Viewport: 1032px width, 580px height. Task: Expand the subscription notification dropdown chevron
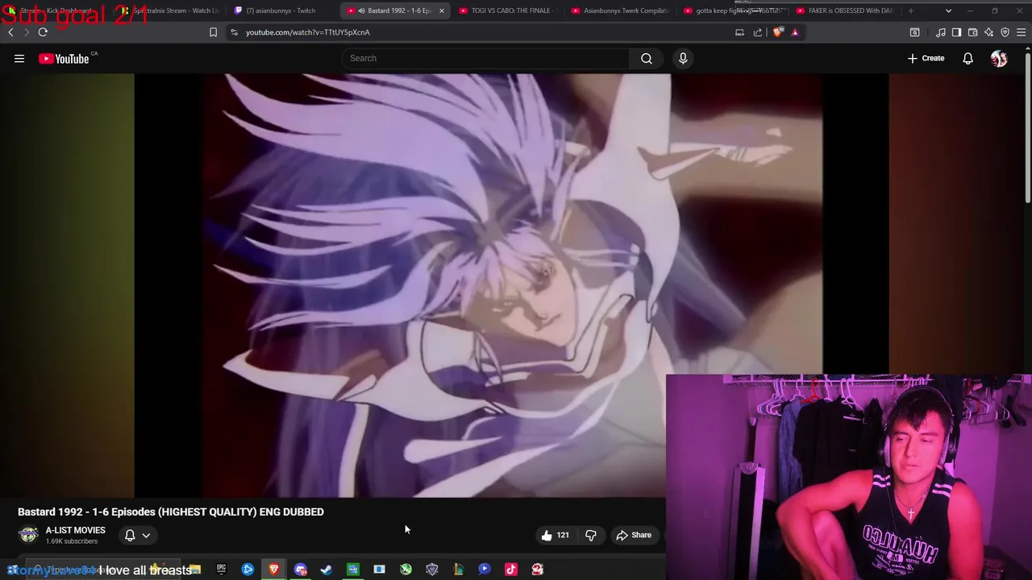pos(146,535)
